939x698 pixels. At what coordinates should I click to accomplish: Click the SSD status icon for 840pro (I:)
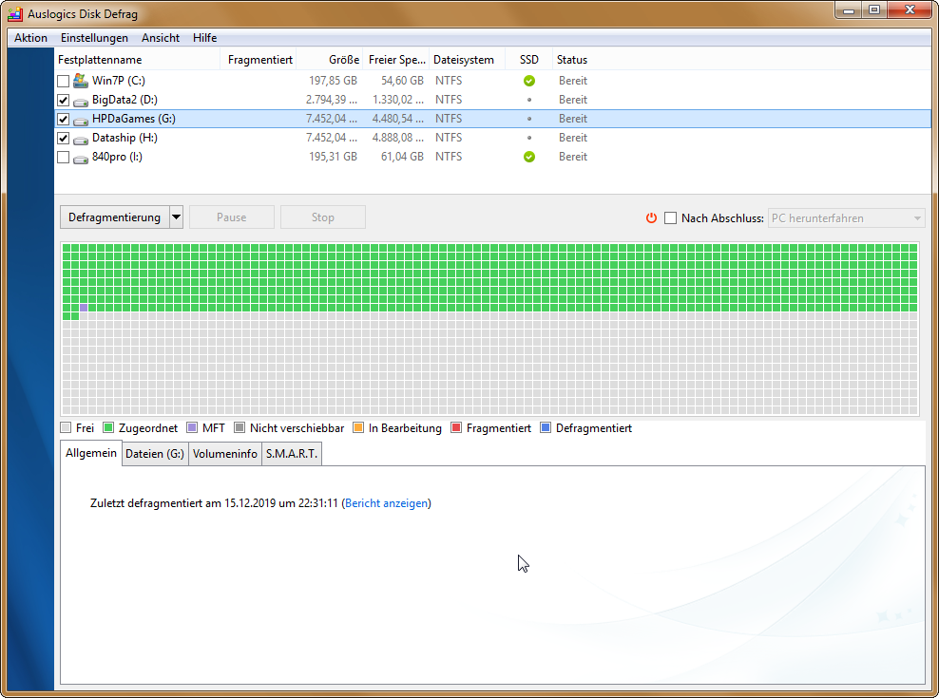pos(529,157)
